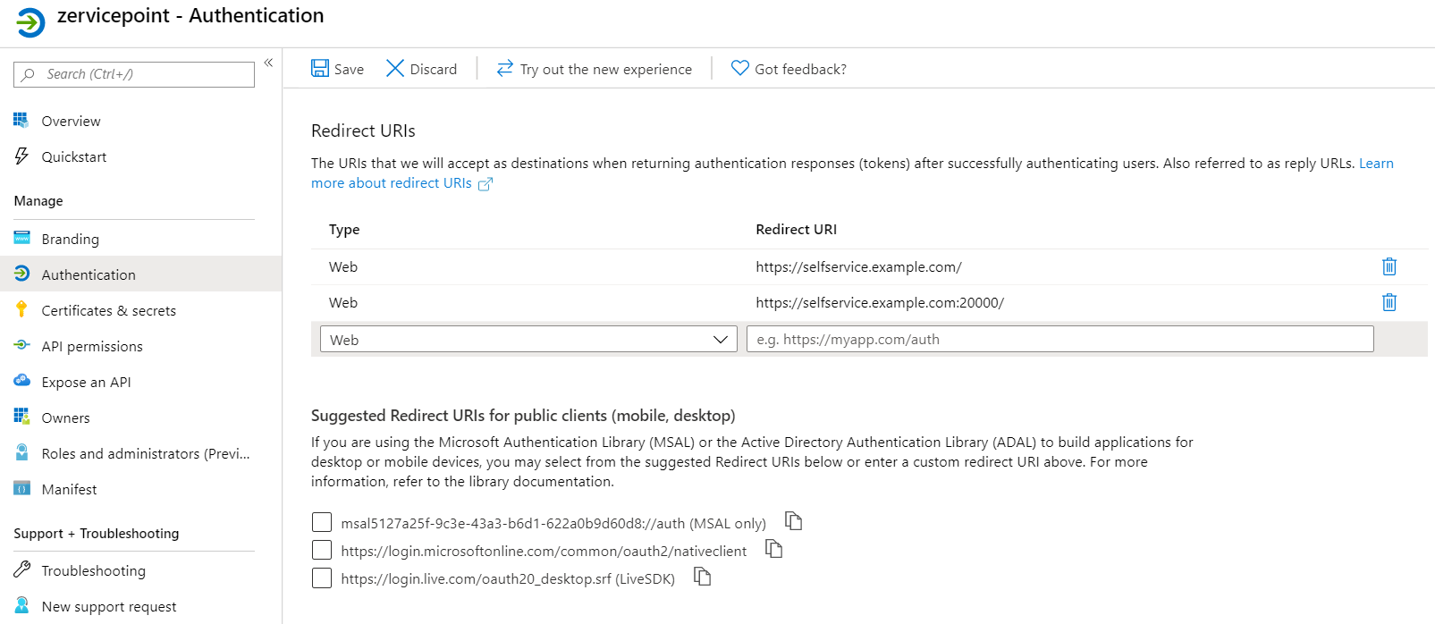The height and width of the screenshot is (624, 1435).
Task: Tick the login.live.com LiveSDK checkbox
Action: point(322,578)
